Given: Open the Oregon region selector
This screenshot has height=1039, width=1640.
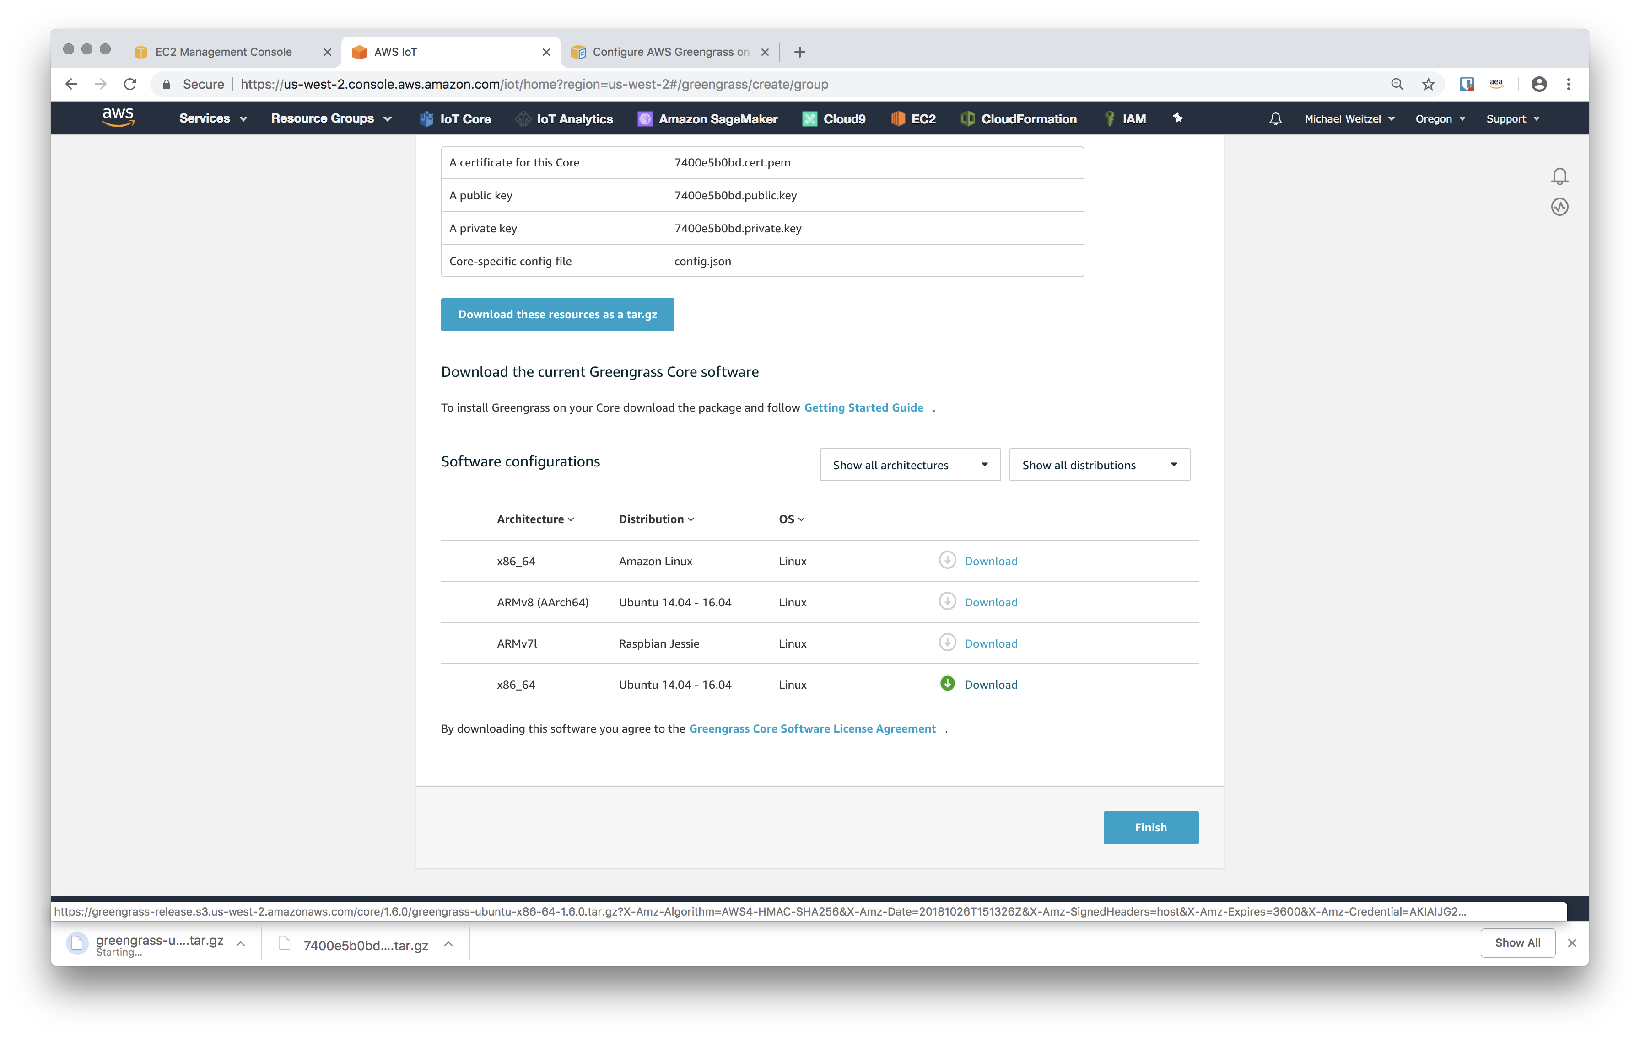Looking at the screenshot, I should 1440,118.
